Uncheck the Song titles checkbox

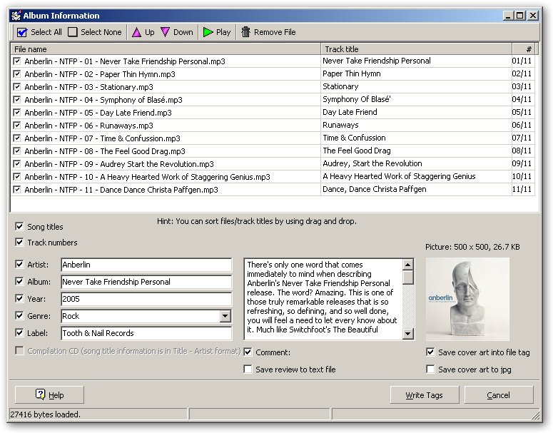19,227
